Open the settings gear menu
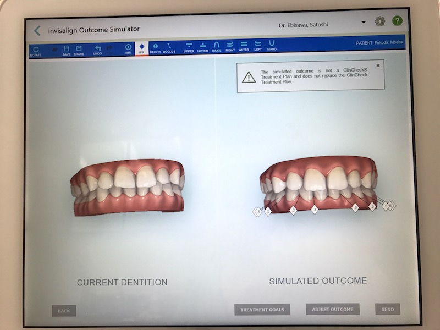440x330 pixels. pyautogui.click(x=380, y=21)
